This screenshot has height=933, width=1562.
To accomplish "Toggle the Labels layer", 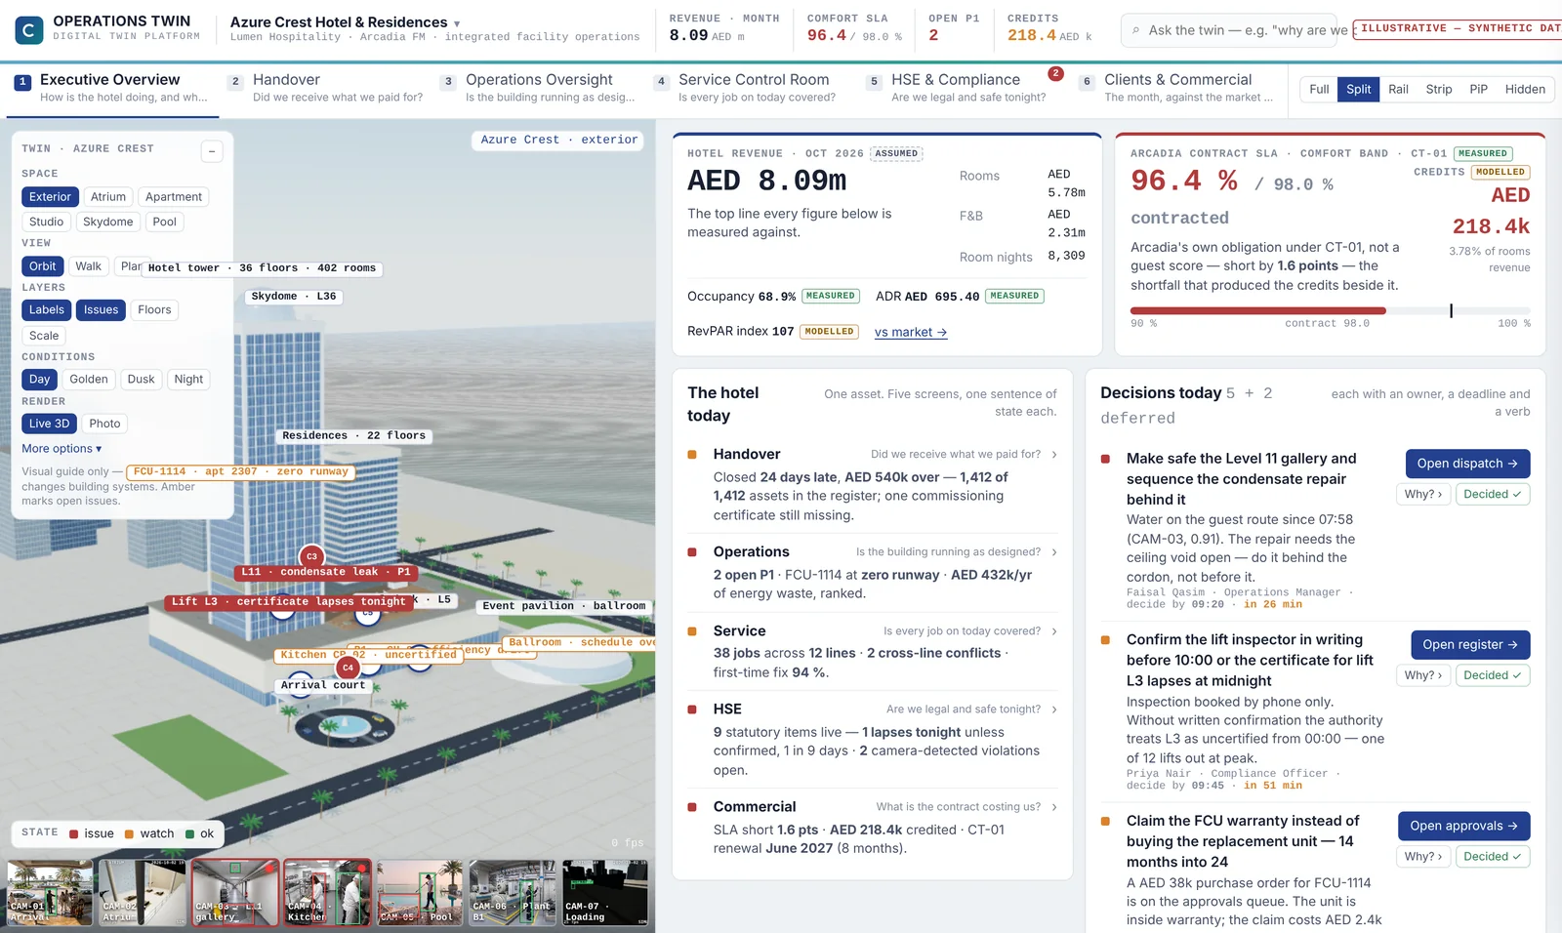I will point(47,310).
